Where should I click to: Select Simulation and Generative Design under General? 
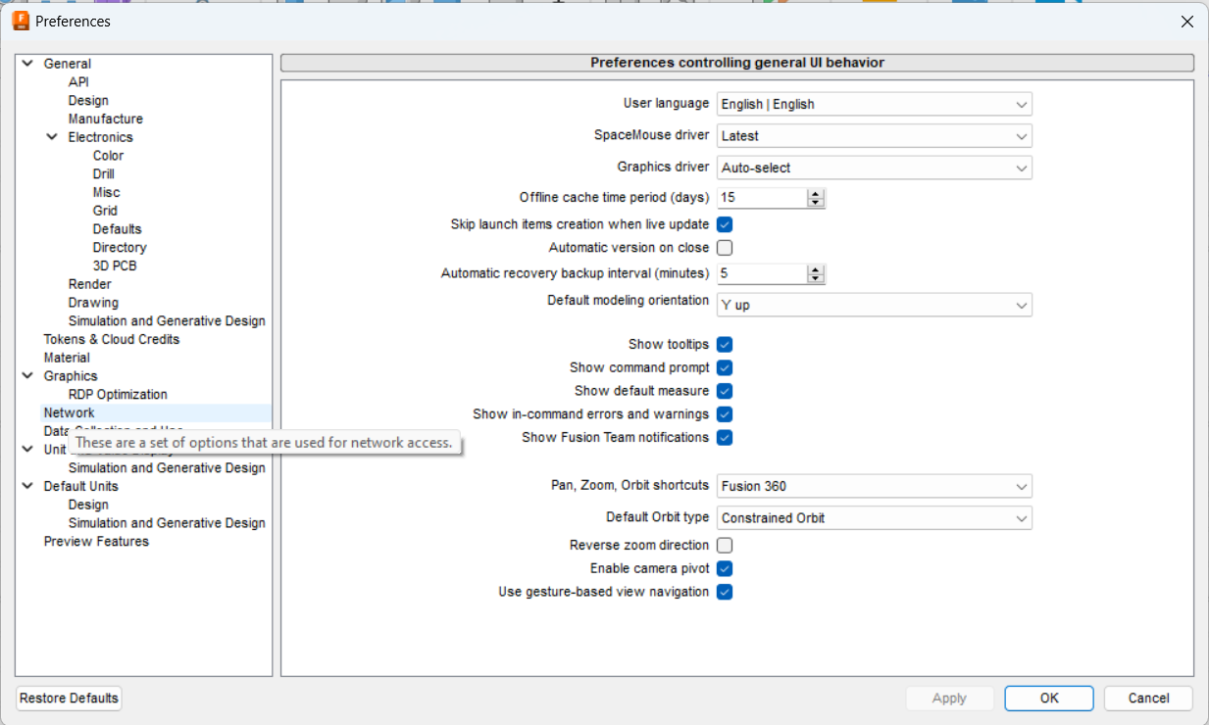167,321
